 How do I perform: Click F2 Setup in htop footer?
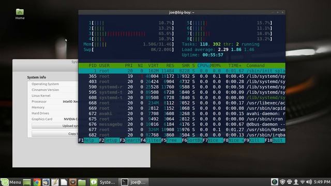tap(109, 140)
